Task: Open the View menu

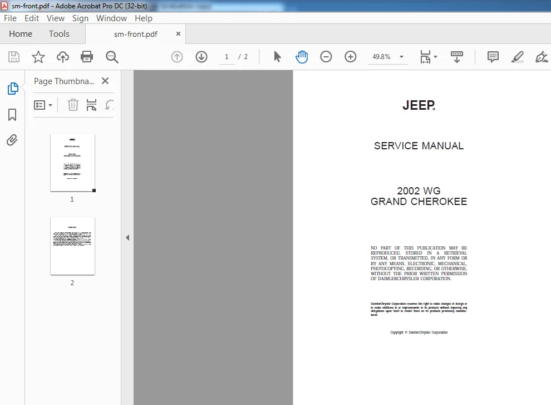Action: [56, 18]
